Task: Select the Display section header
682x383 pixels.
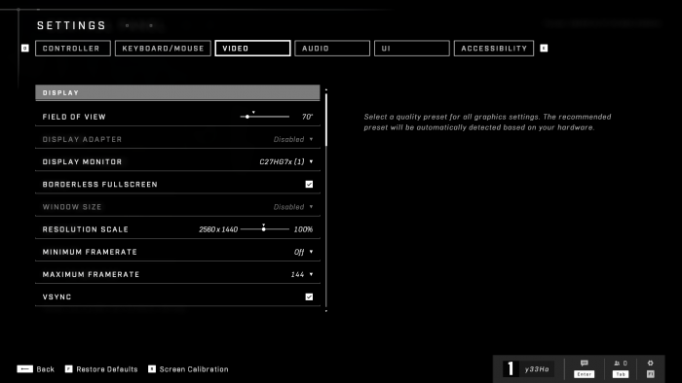Action: tap(177, 92)
